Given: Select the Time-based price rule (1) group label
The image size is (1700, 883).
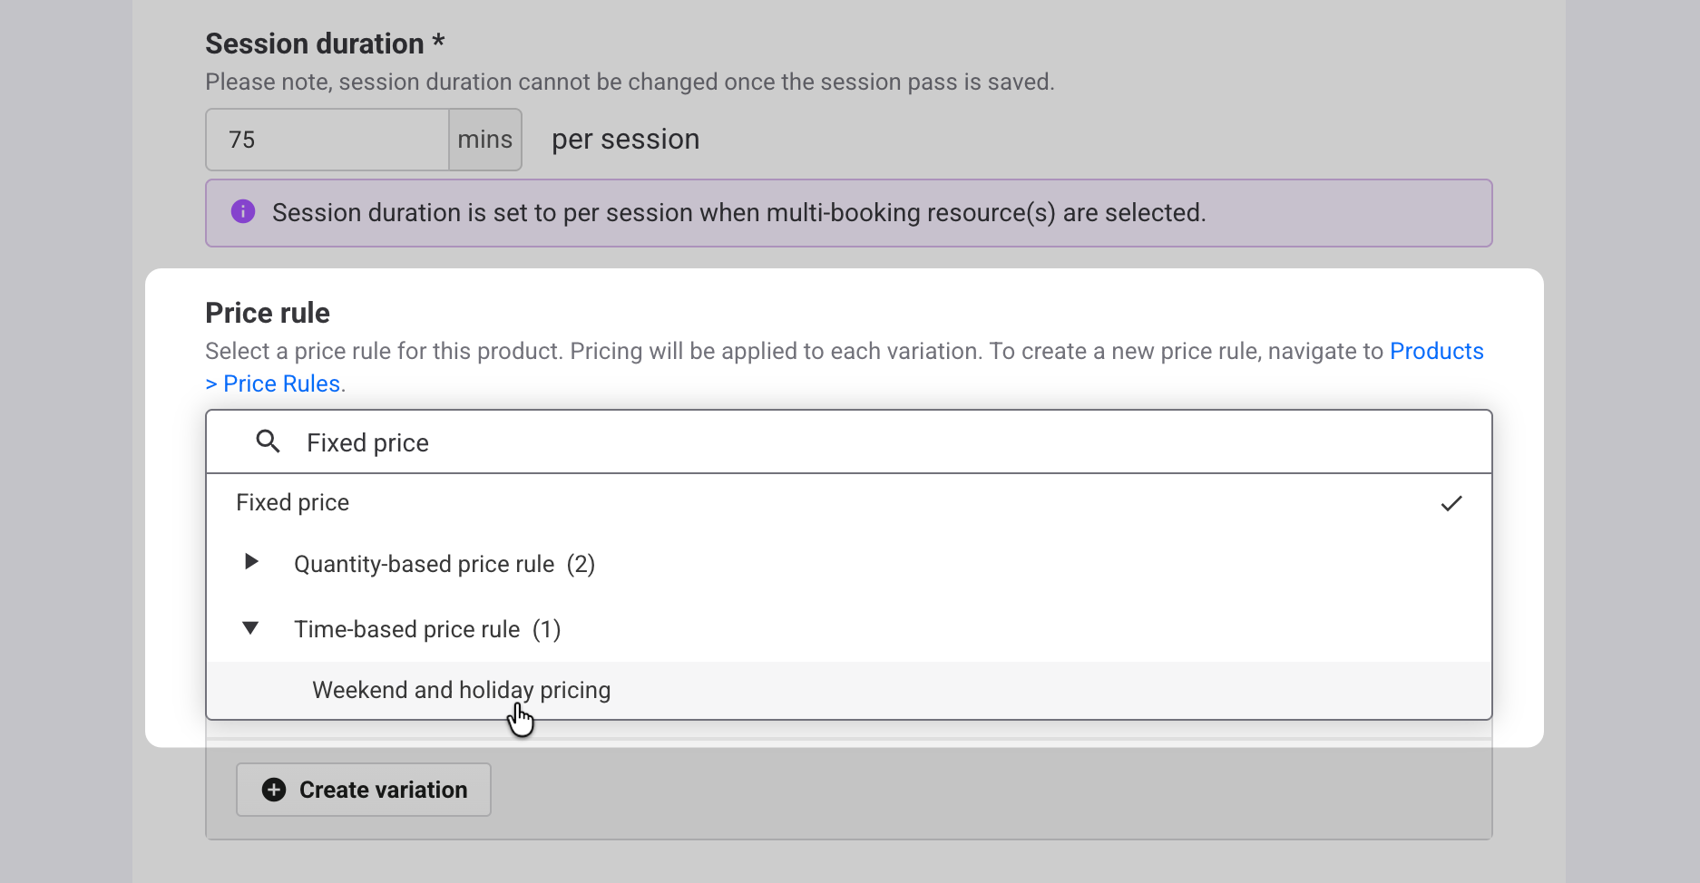Looking at the screenshot, I should (427, 629).
